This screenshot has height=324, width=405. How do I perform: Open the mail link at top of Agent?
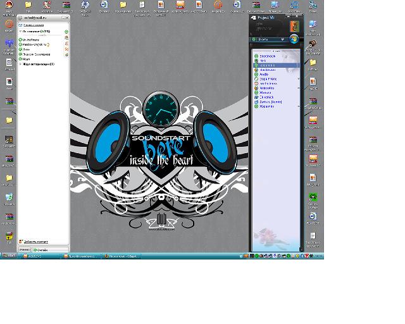[x=34, y=25]
